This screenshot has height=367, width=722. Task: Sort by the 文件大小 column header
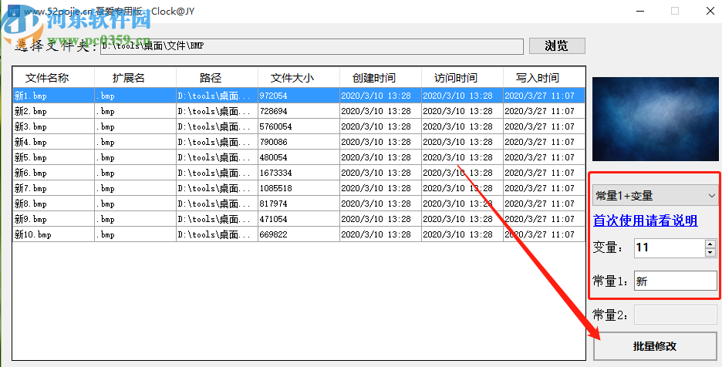coord(299,77)
